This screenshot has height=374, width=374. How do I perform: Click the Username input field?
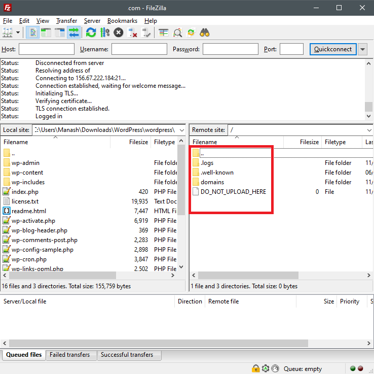click(139, 49)
